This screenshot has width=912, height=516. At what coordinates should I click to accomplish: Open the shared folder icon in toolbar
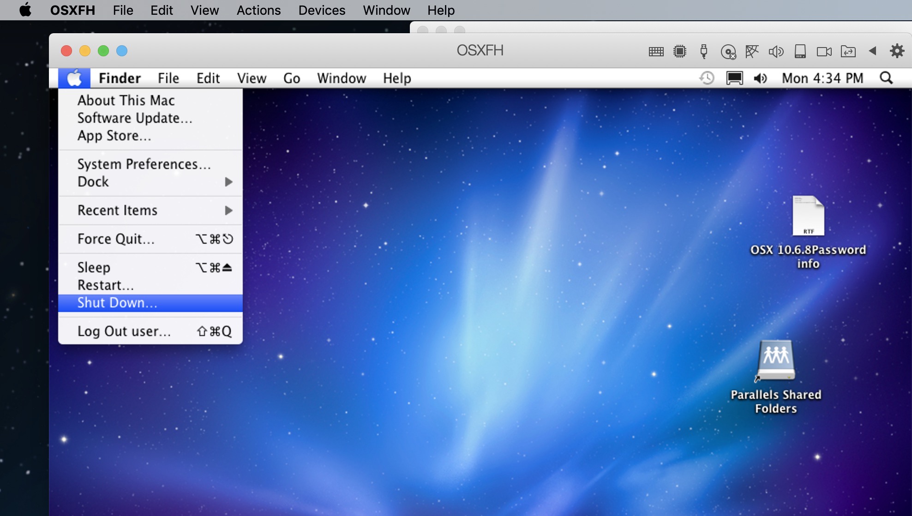tap(848, 51)
